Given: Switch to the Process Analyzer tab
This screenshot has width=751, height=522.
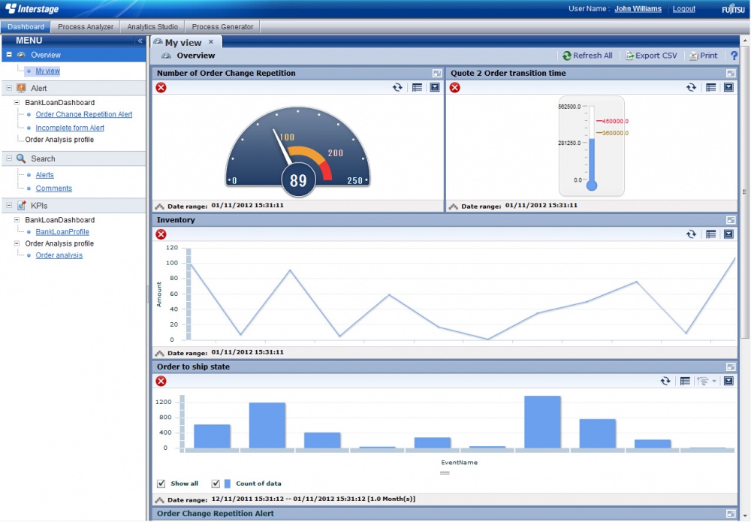Looking at the screenshot, I should pos(86,27).
